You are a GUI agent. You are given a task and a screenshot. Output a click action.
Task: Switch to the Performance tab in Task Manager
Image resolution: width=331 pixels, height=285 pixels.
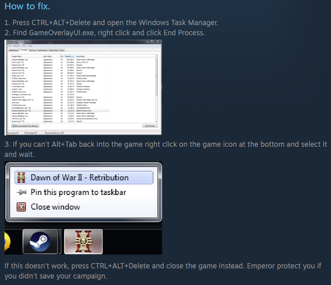click(x=43, y=50)
